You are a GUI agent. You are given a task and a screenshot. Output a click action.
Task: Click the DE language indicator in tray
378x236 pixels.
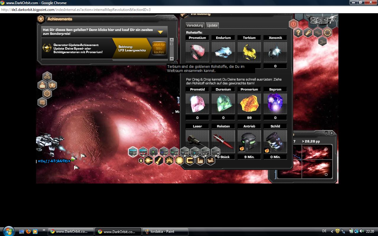tap(324, 231)
